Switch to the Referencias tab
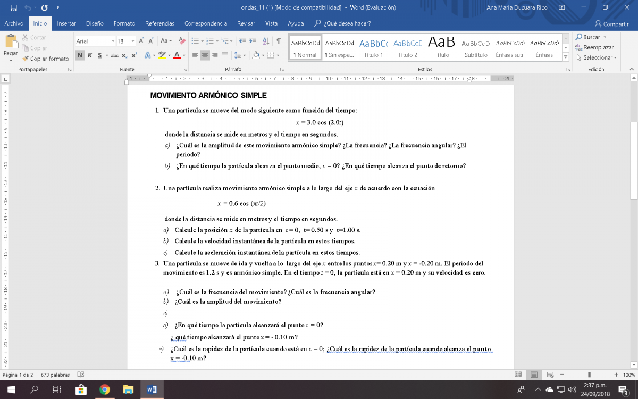Image resolution: width=638 pixels, height=399 pixels. coord(159,23)
